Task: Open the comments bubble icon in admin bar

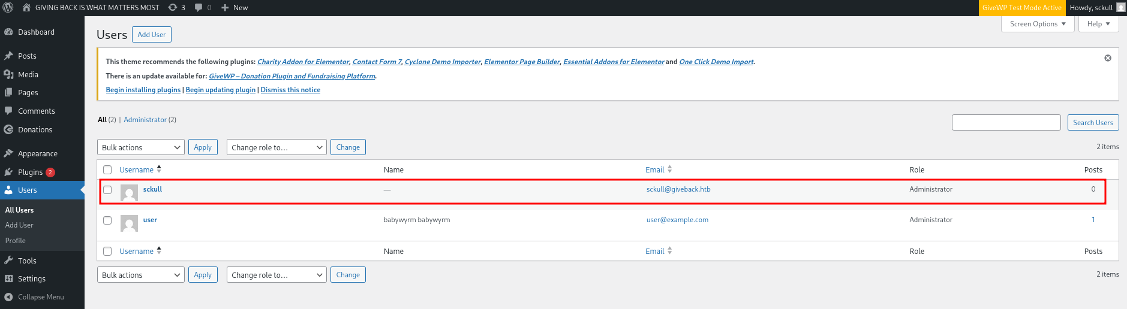Action: [199, 8]
